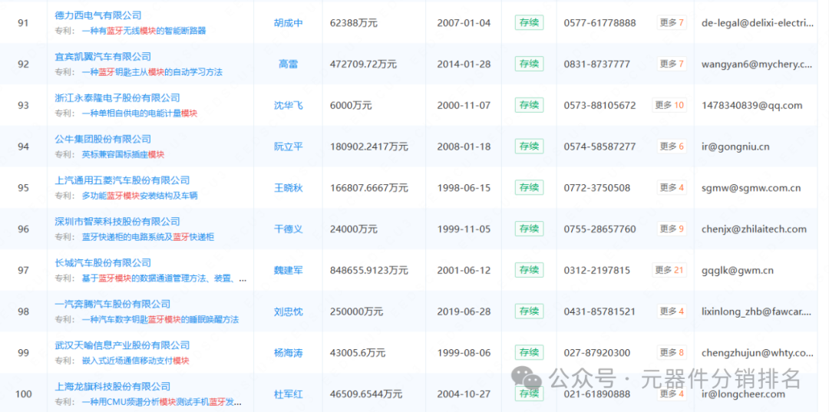Open patent 英标兼容国标插座模块

point(123,155)
